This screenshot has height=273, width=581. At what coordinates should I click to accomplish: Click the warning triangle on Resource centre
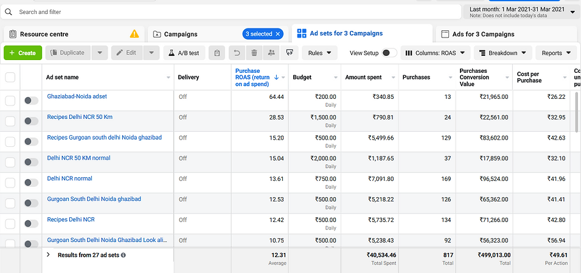coord(134,34)
